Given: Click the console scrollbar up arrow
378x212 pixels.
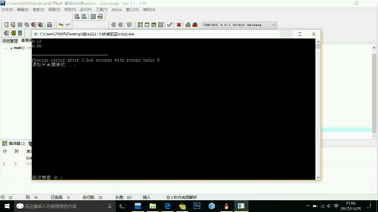Looking at the screenshot, I should point(318,42).
